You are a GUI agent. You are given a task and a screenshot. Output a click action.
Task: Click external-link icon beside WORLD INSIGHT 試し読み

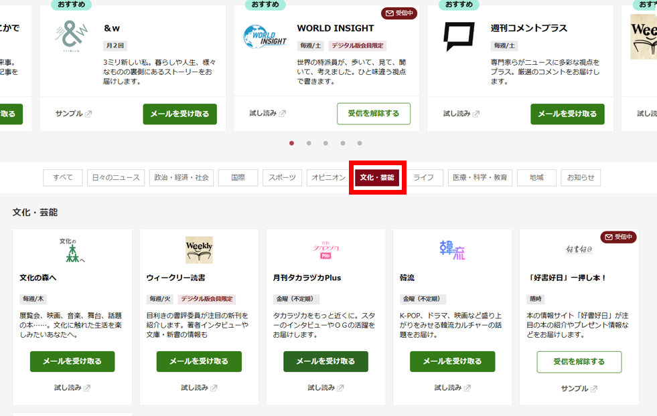[x=283, y=114]
